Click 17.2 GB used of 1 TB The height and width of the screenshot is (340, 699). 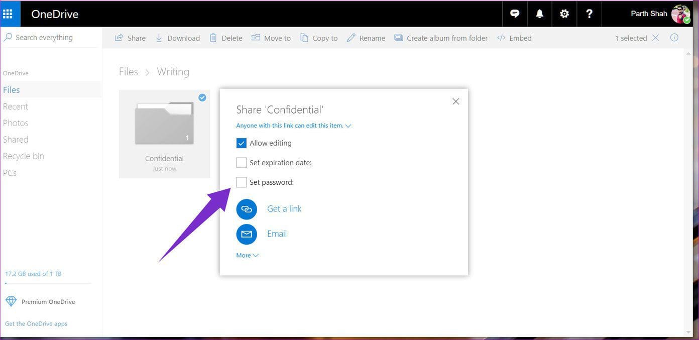tap(33, 274)
